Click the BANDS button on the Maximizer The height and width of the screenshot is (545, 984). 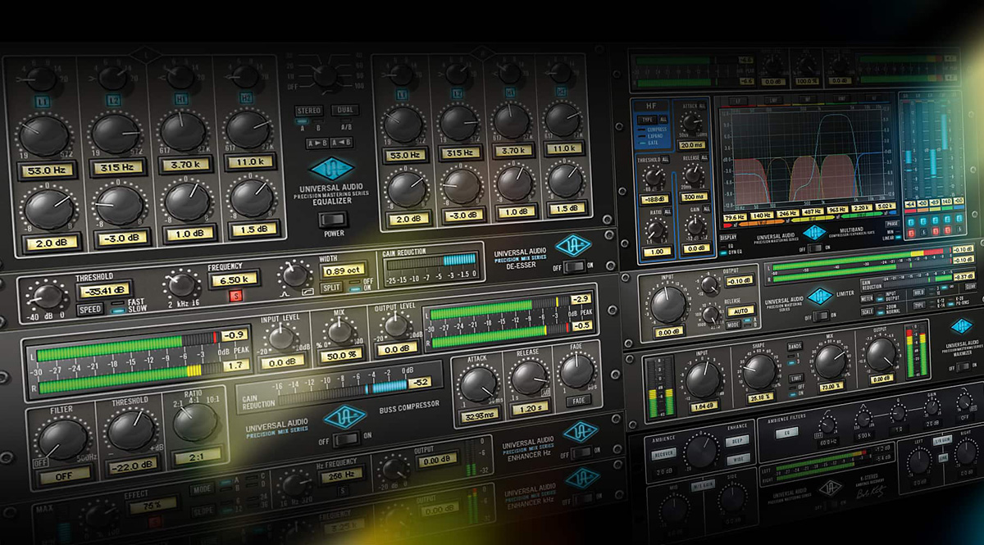[x=795, y=347]
